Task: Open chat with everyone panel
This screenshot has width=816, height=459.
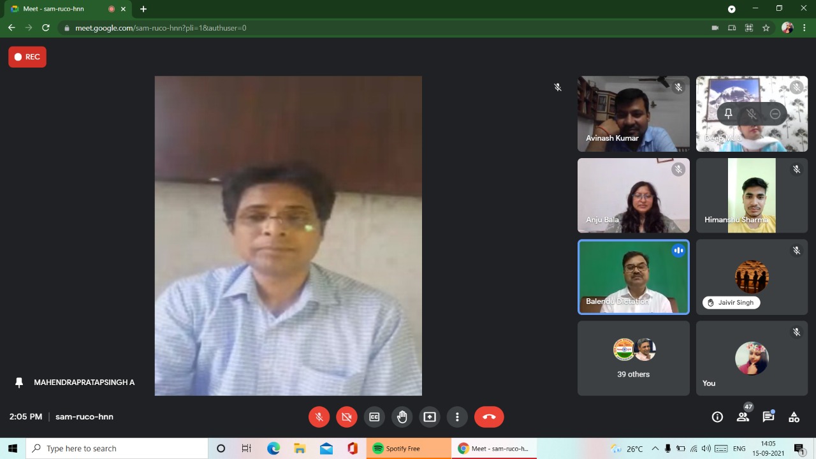Action: tap(768, 417)
